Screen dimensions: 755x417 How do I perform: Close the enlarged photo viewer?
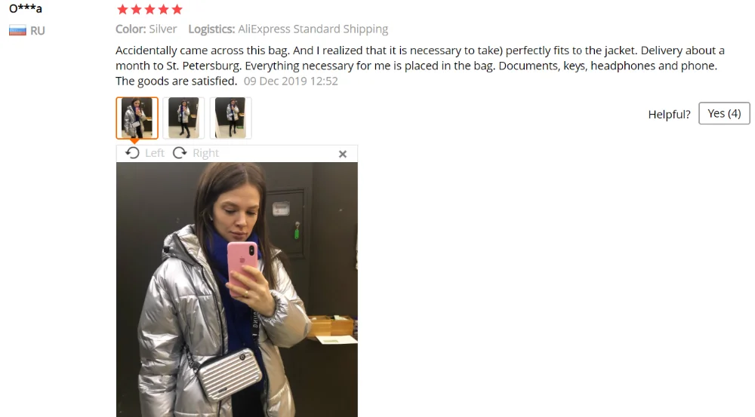[342, 154]
